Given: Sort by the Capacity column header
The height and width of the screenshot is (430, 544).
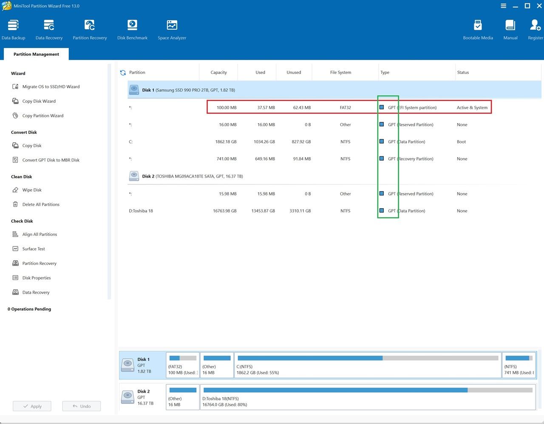Looking at the screenshot, I should pos(218,72).
